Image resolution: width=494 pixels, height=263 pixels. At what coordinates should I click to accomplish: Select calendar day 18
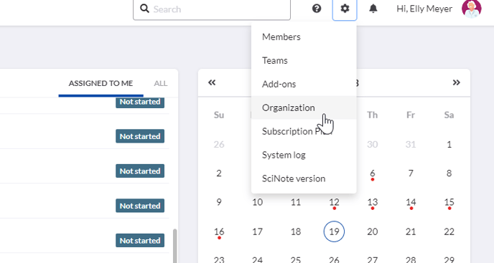pos(296,231)
